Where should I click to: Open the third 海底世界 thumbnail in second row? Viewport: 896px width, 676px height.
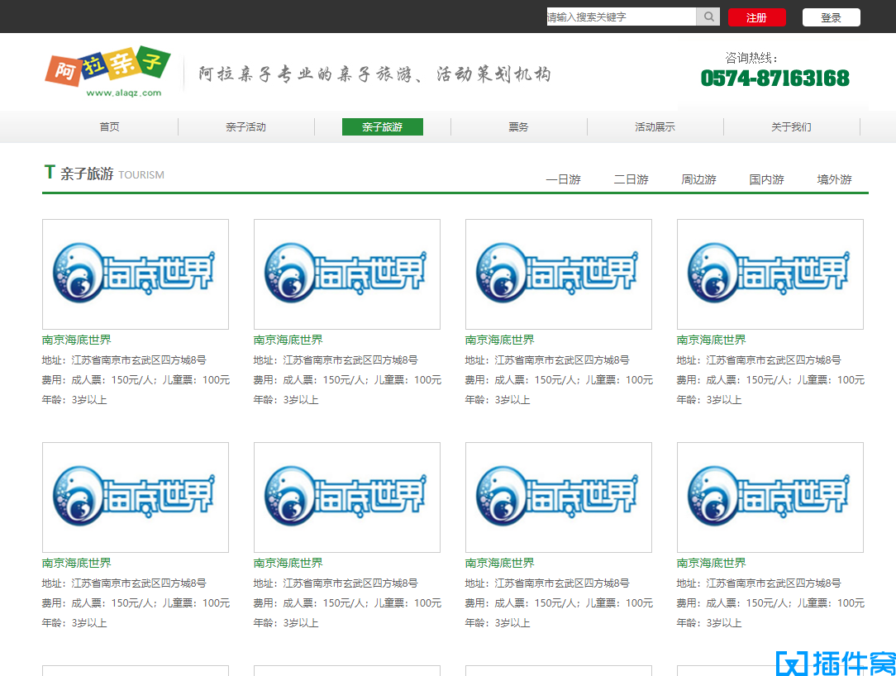click(x=558, y=497)
